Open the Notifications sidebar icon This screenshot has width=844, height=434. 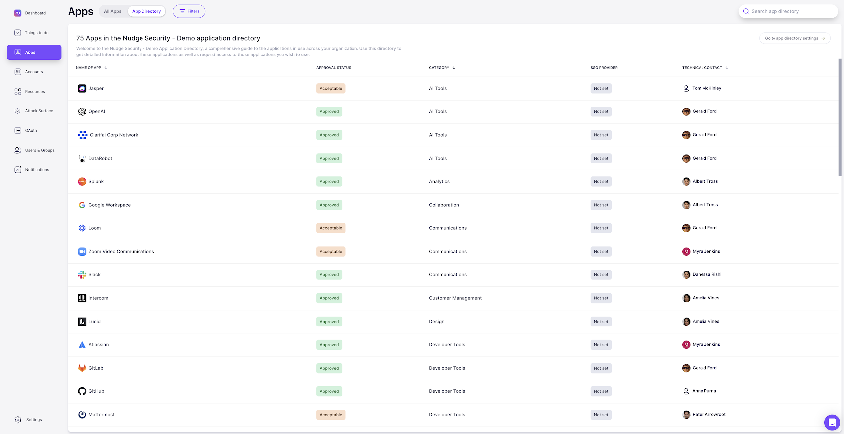point(18,170)
